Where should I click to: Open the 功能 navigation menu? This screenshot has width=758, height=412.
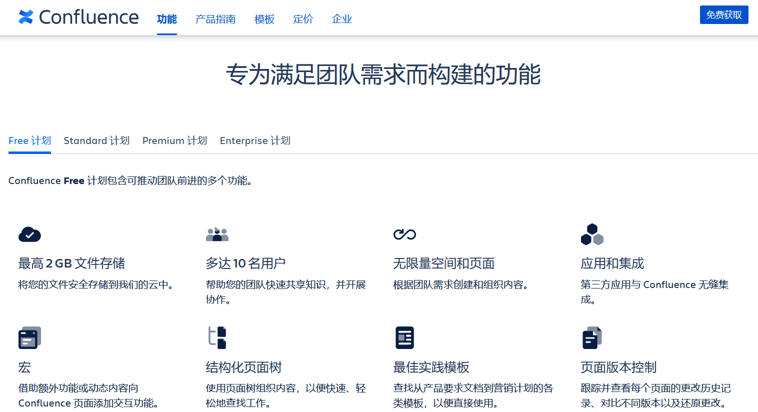(x=166, y=19)
